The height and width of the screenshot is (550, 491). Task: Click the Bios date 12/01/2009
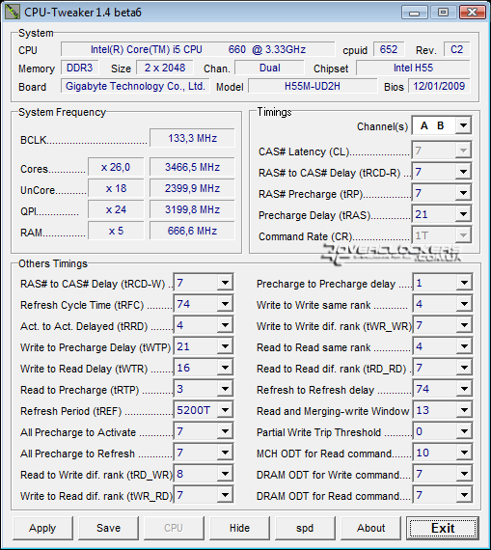click(x=439, y=86)
